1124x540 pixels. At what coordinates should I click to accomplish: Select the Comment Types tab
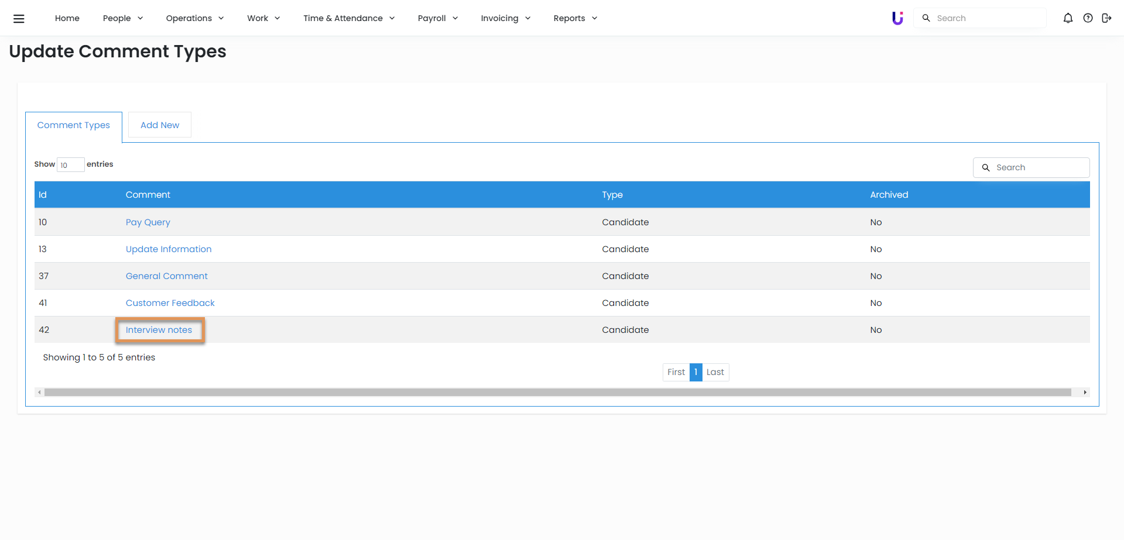coord(74,125)
